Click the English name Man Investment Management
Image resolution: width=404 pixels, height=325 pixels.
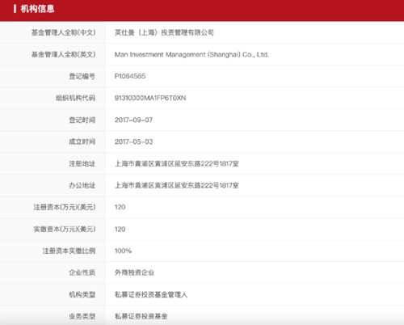(191, 55)
